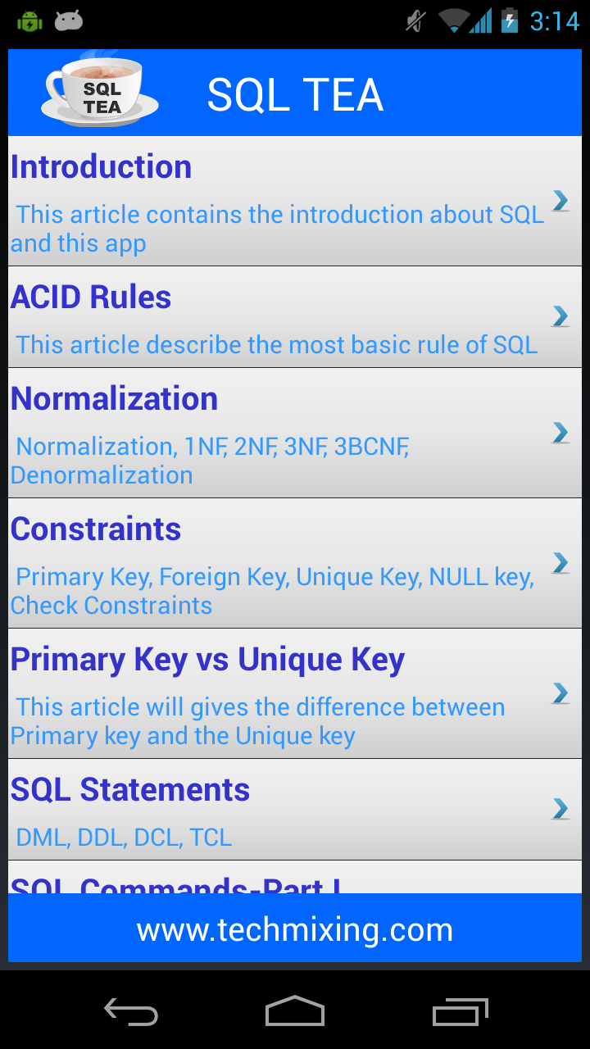Tap the battery charging status icon
Viewport: 590px width, 1049px height.
tap(510, 20)
